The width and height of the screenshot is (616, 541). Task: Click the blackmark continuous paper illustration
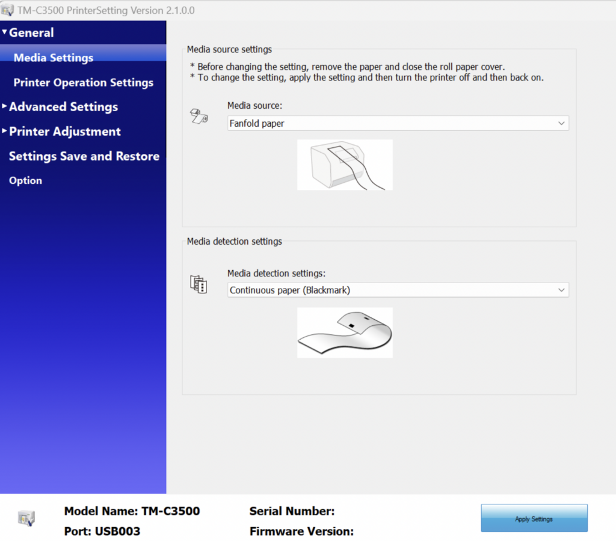(x=345, y=332)
